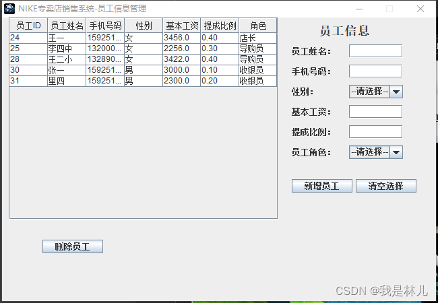438x303 pixels.
Task: Click the salary cell 3000.0
Action: tap(182, 70)
